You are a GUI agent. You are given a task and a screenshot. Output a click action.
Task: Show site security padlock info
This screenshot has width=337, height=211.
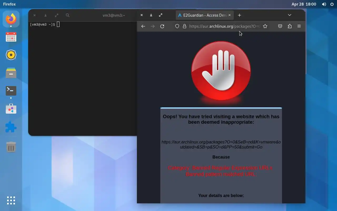184,26
